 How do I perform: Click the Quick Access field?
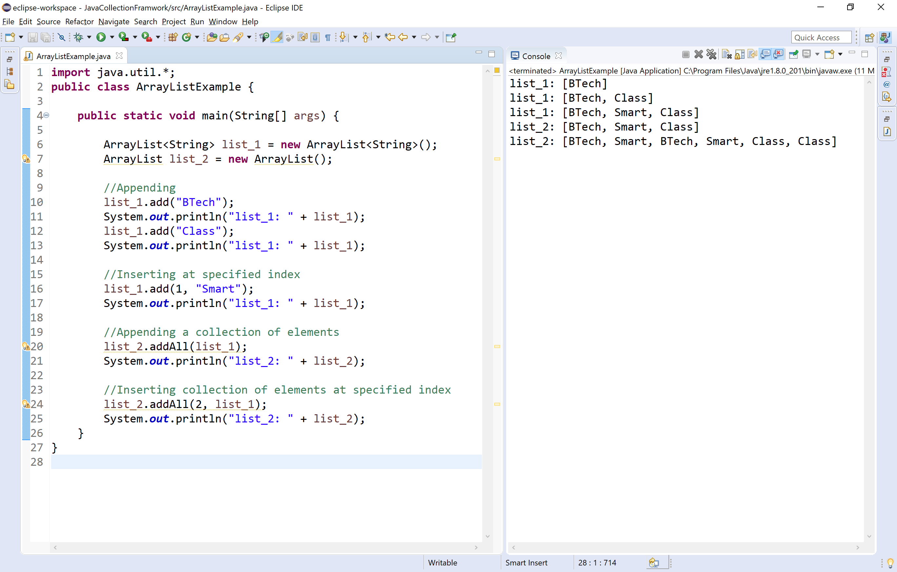click(x=821, y=37)
